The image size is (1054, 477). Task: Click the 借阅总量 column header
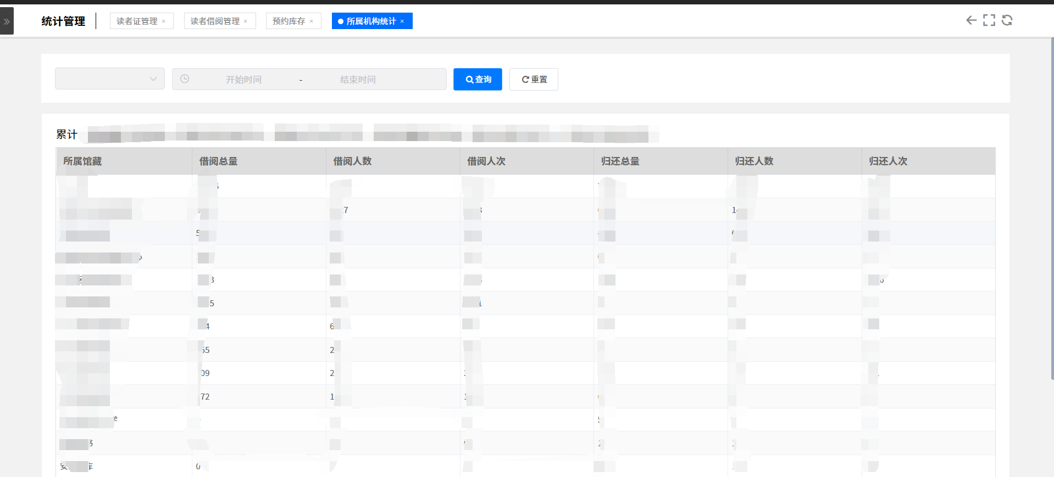pos(218,161)
